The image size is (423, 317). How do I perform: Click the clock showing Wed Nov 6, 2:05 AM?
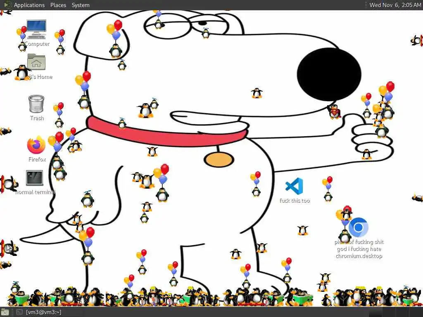(395, 5)
